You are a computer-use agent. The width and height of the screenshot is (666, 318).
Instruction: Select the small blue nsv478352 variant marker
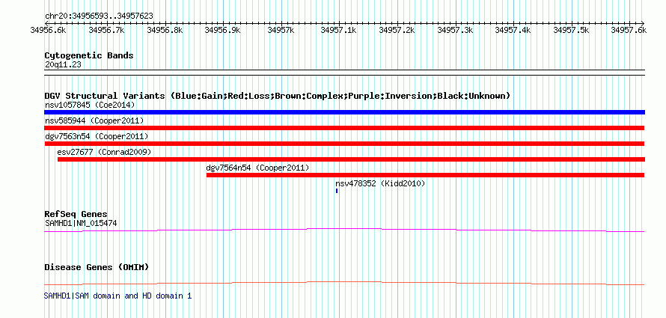click(x=337, y=191)
